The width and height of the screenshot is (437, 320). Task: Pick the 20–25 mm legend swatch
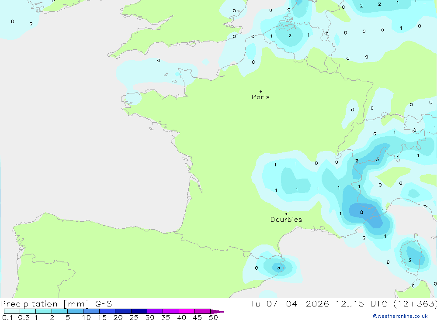[x=123, y=311]
